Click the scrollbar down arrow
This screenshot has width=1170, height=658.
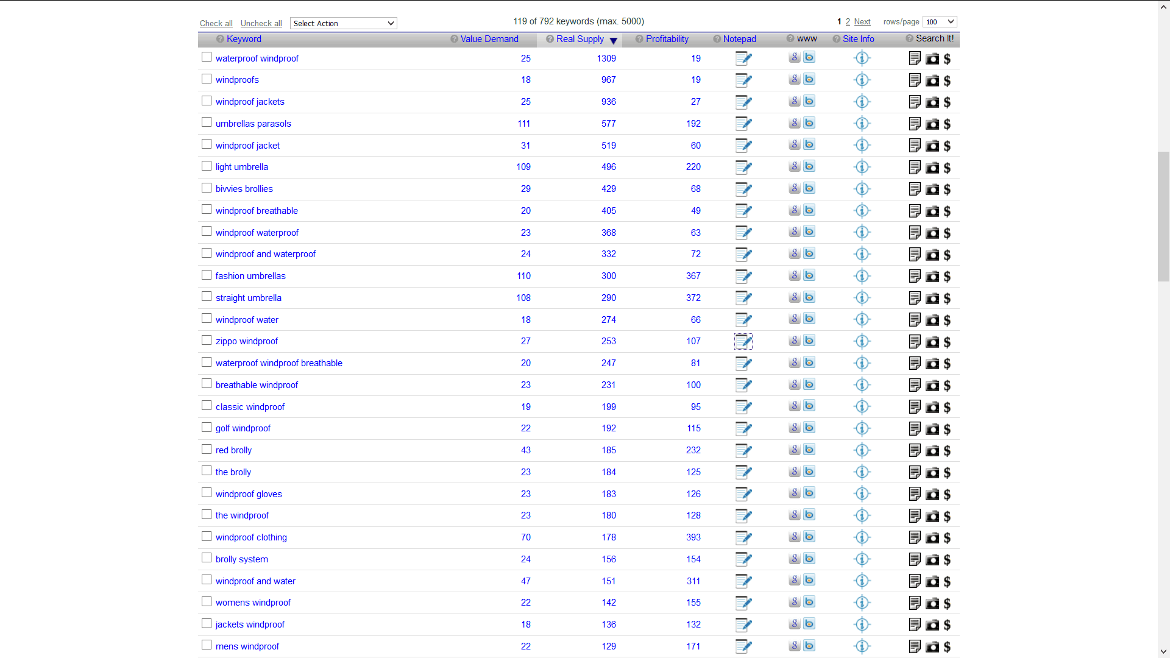[x=1164, y=652]
